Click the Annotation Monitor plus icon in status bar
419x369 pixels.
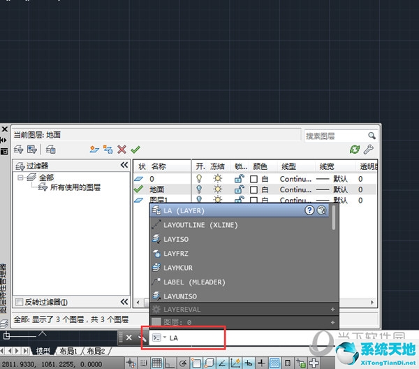pyautogui.click(x=314, y=363)
